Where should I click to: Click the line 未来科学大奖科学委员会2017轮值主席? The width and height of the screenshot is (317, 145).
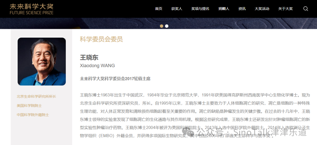click(115, 78)
